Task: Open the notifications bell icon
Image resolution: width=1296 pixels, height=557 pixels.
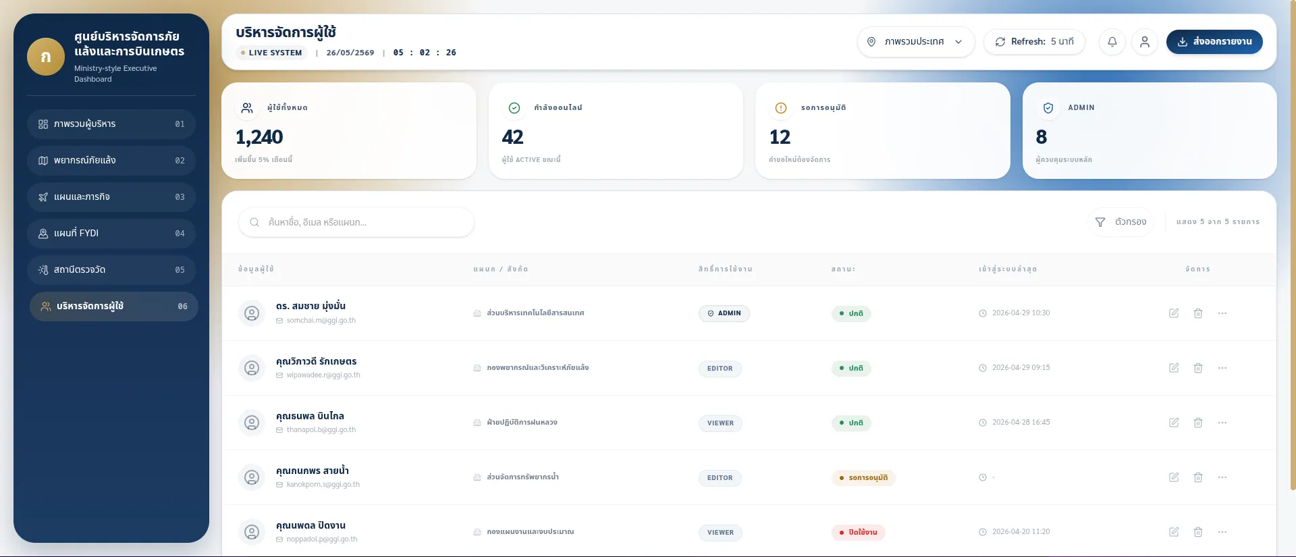Action: click(1112, 42)
